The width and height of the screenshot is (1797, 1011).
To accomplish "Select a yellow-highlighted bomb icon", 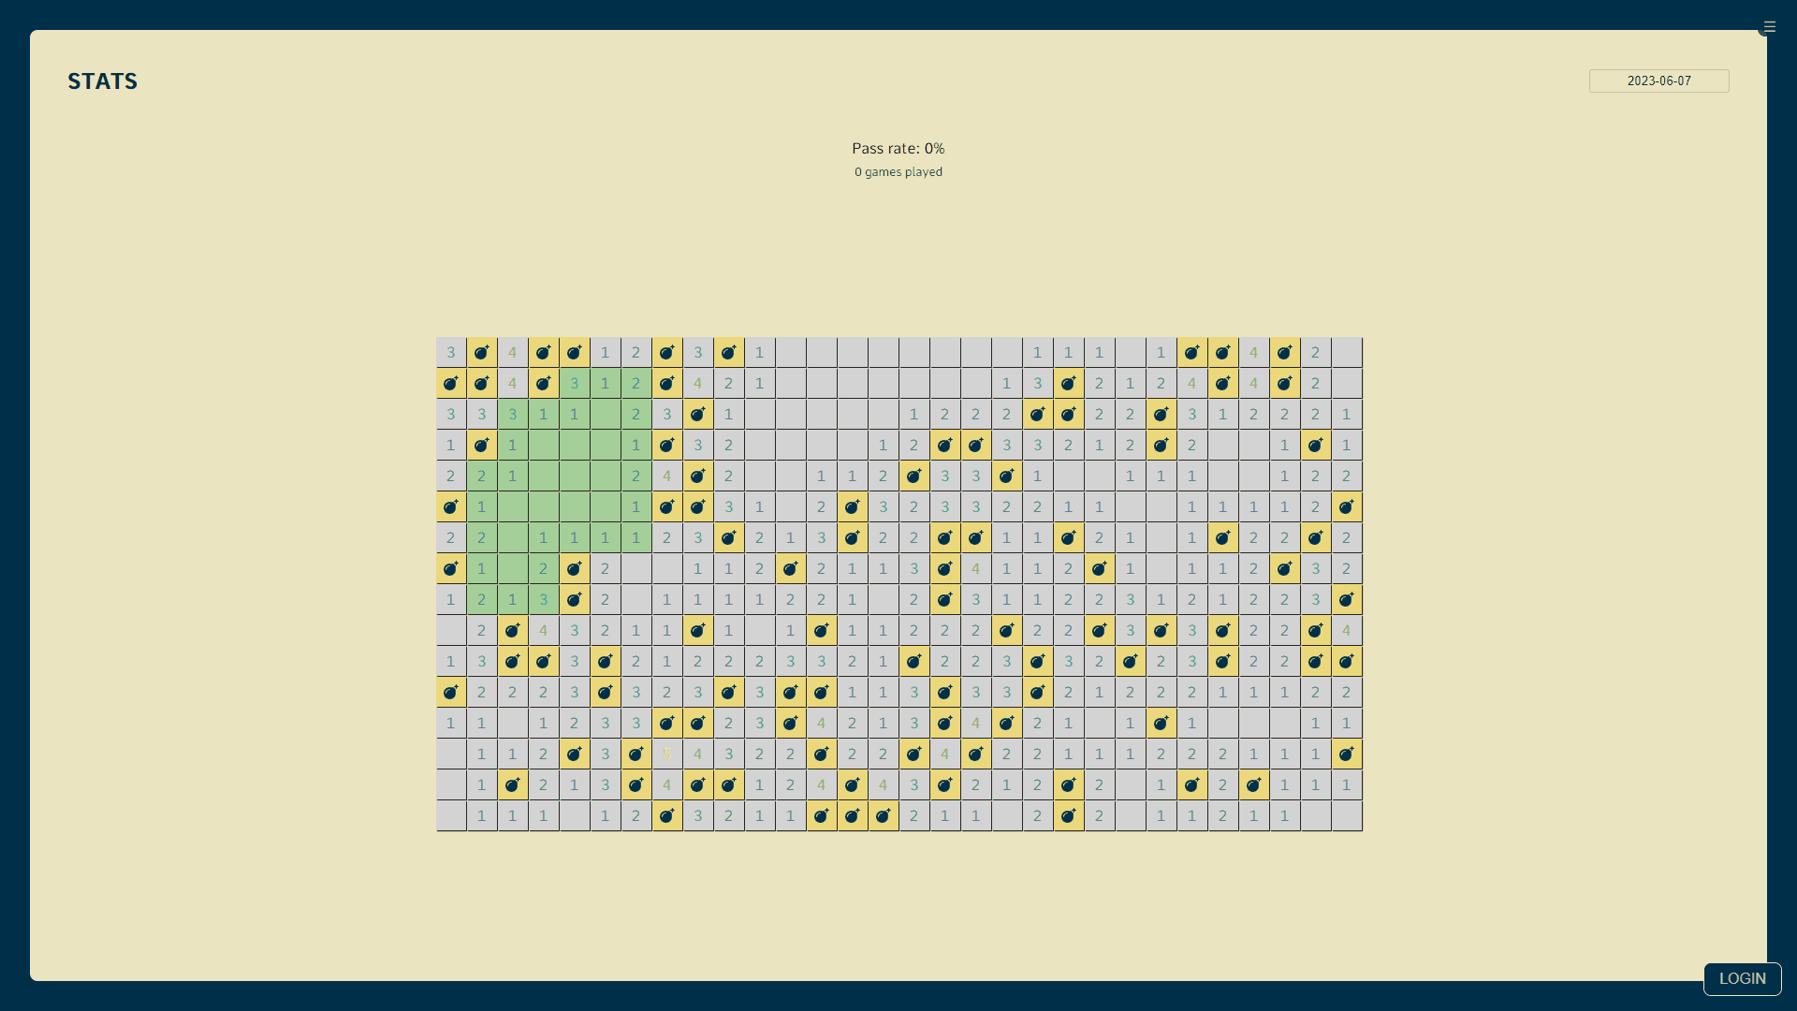I will click(x=481, y=352).
